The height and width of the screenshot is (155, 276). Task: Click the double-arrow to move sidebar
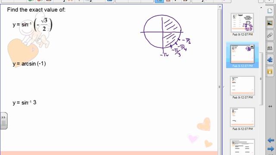(x=270, y=106)
